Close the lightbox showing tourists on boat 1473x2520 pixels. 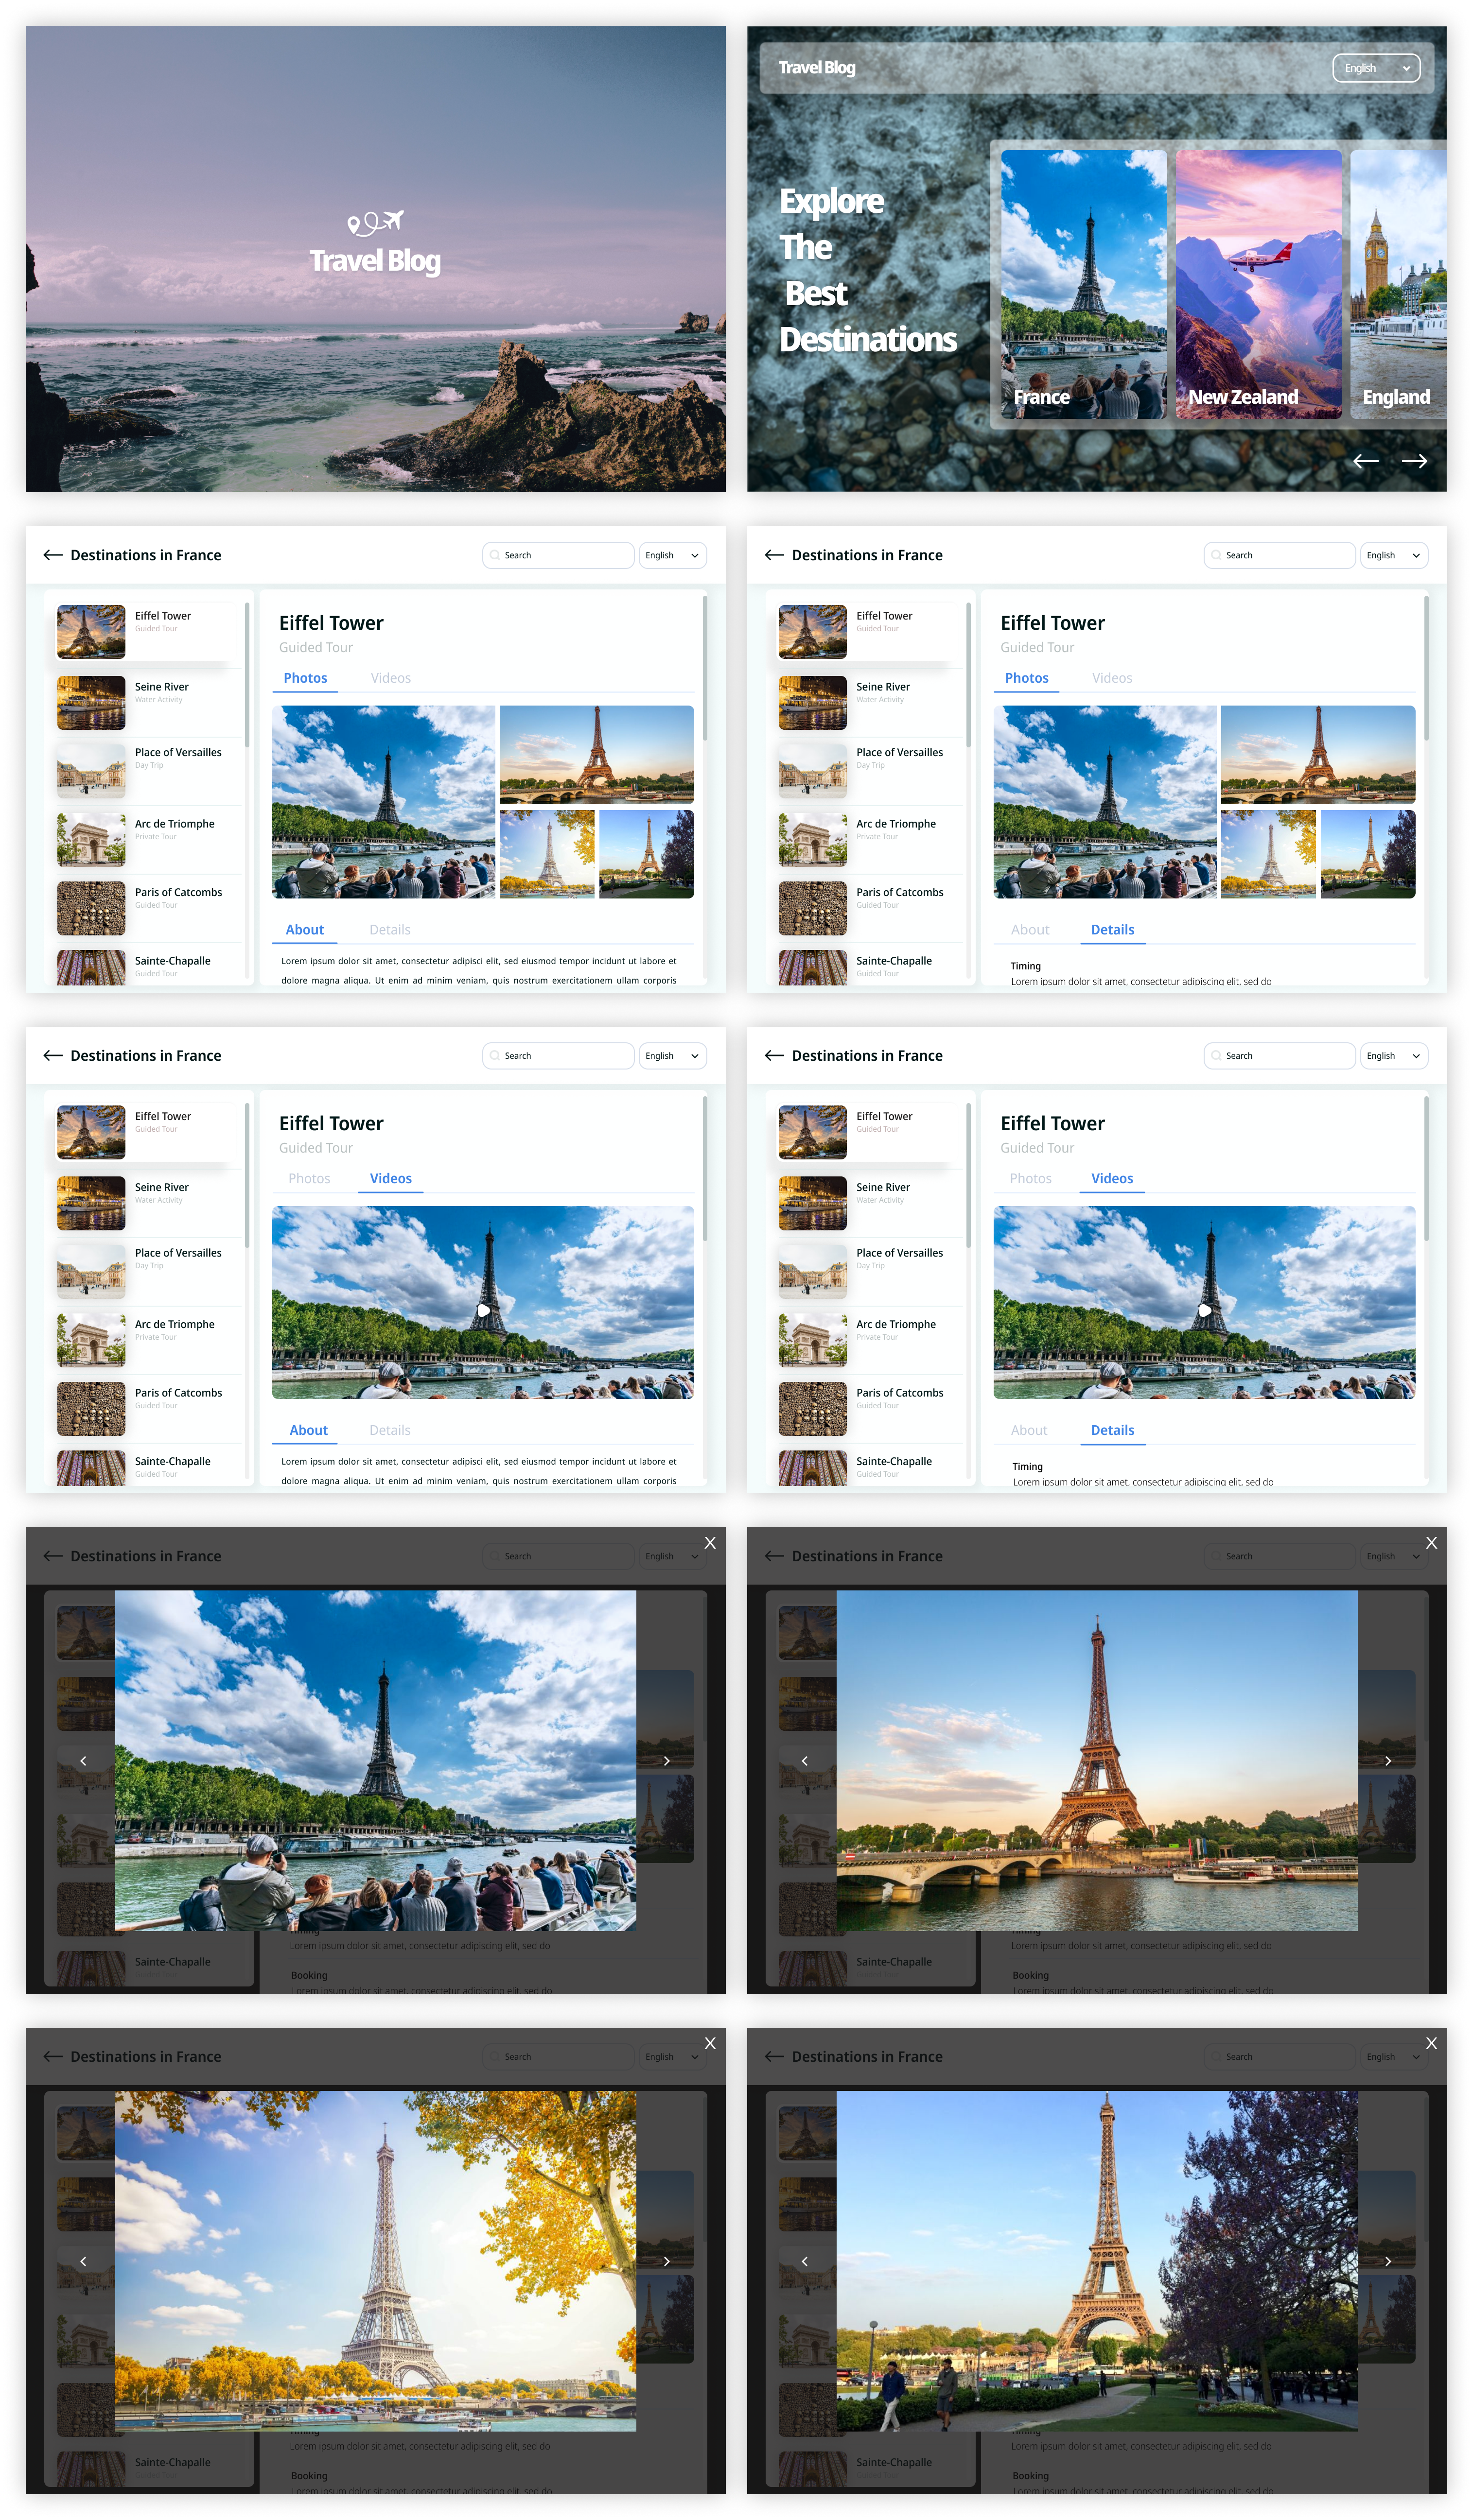pyautogui.click(x=709, y=1543)
